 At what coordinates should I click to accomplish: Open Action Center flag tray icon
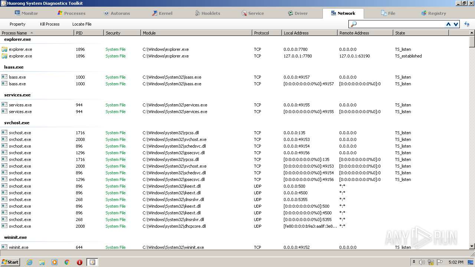[x=440, y=262]
